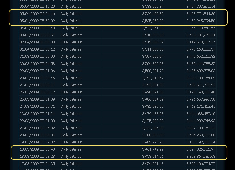
Task: Select balance 3,463,774,844.80
Action: pos(201,14)
